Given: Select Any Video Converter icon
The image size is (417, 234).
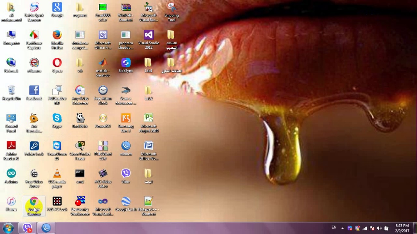Looking at the screenshot, I should (80, 96).
